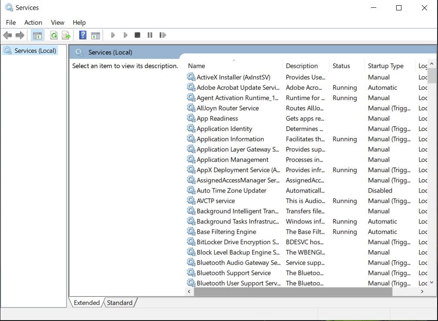The height and width of the screenshot is (321, 438).
Task: Click the Disabled startup type cell
Action: tap(380, 190)
